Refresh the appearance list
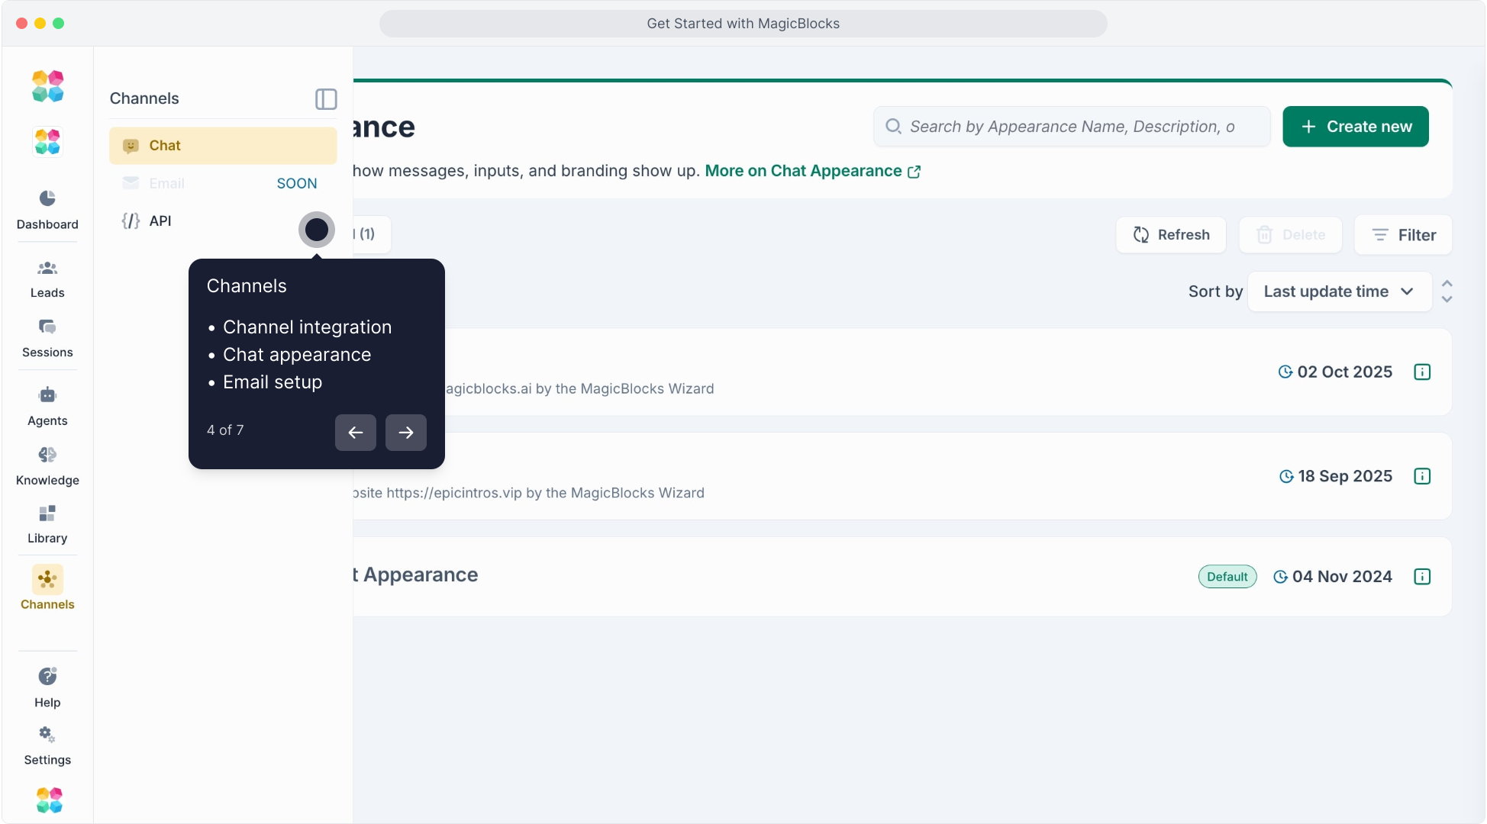Viewport: 1487px width, 824px height. (1171, 235)
